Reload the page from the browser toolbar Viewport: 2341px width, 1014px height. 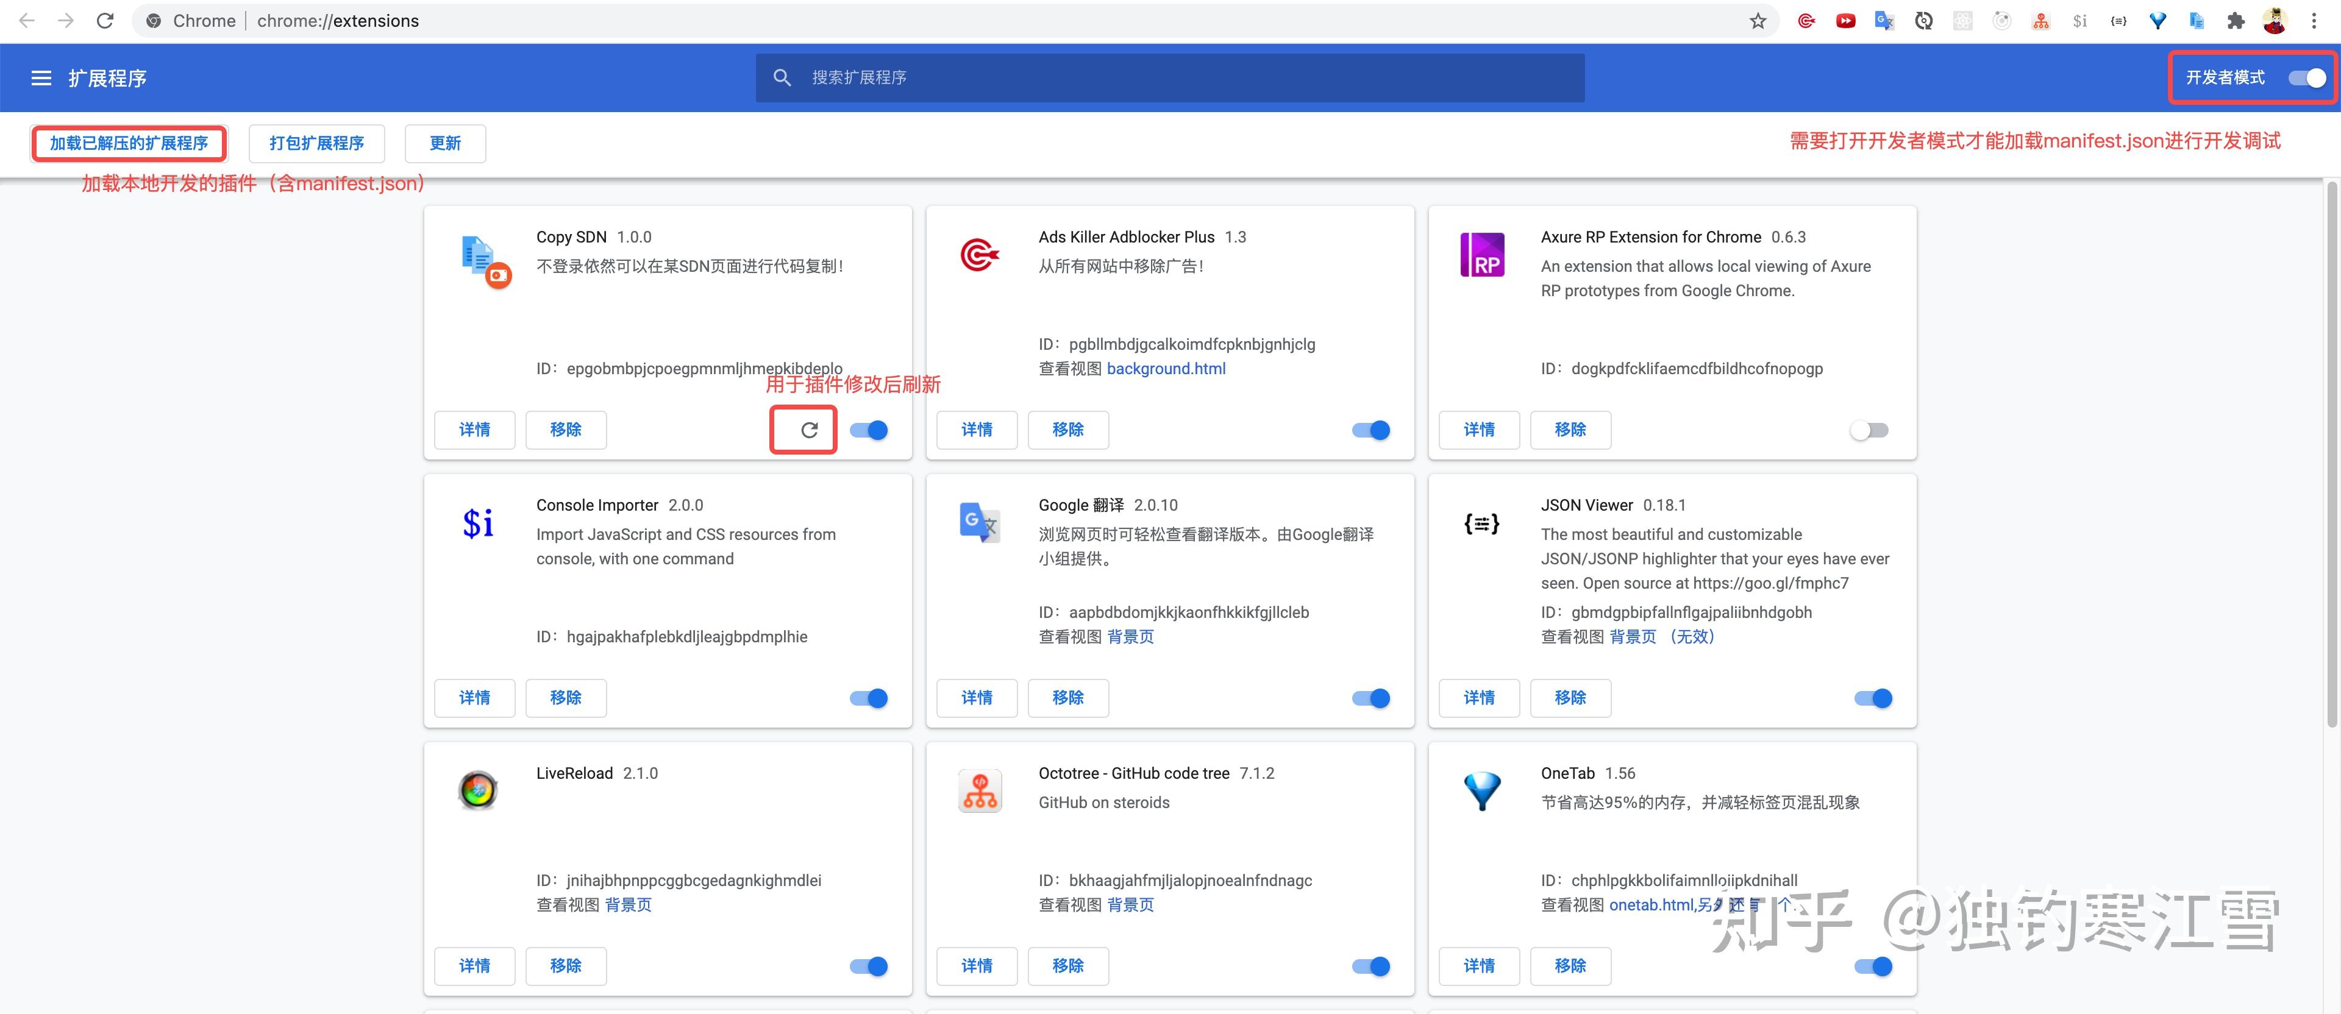pyautogui.click(x=105, y=21)
